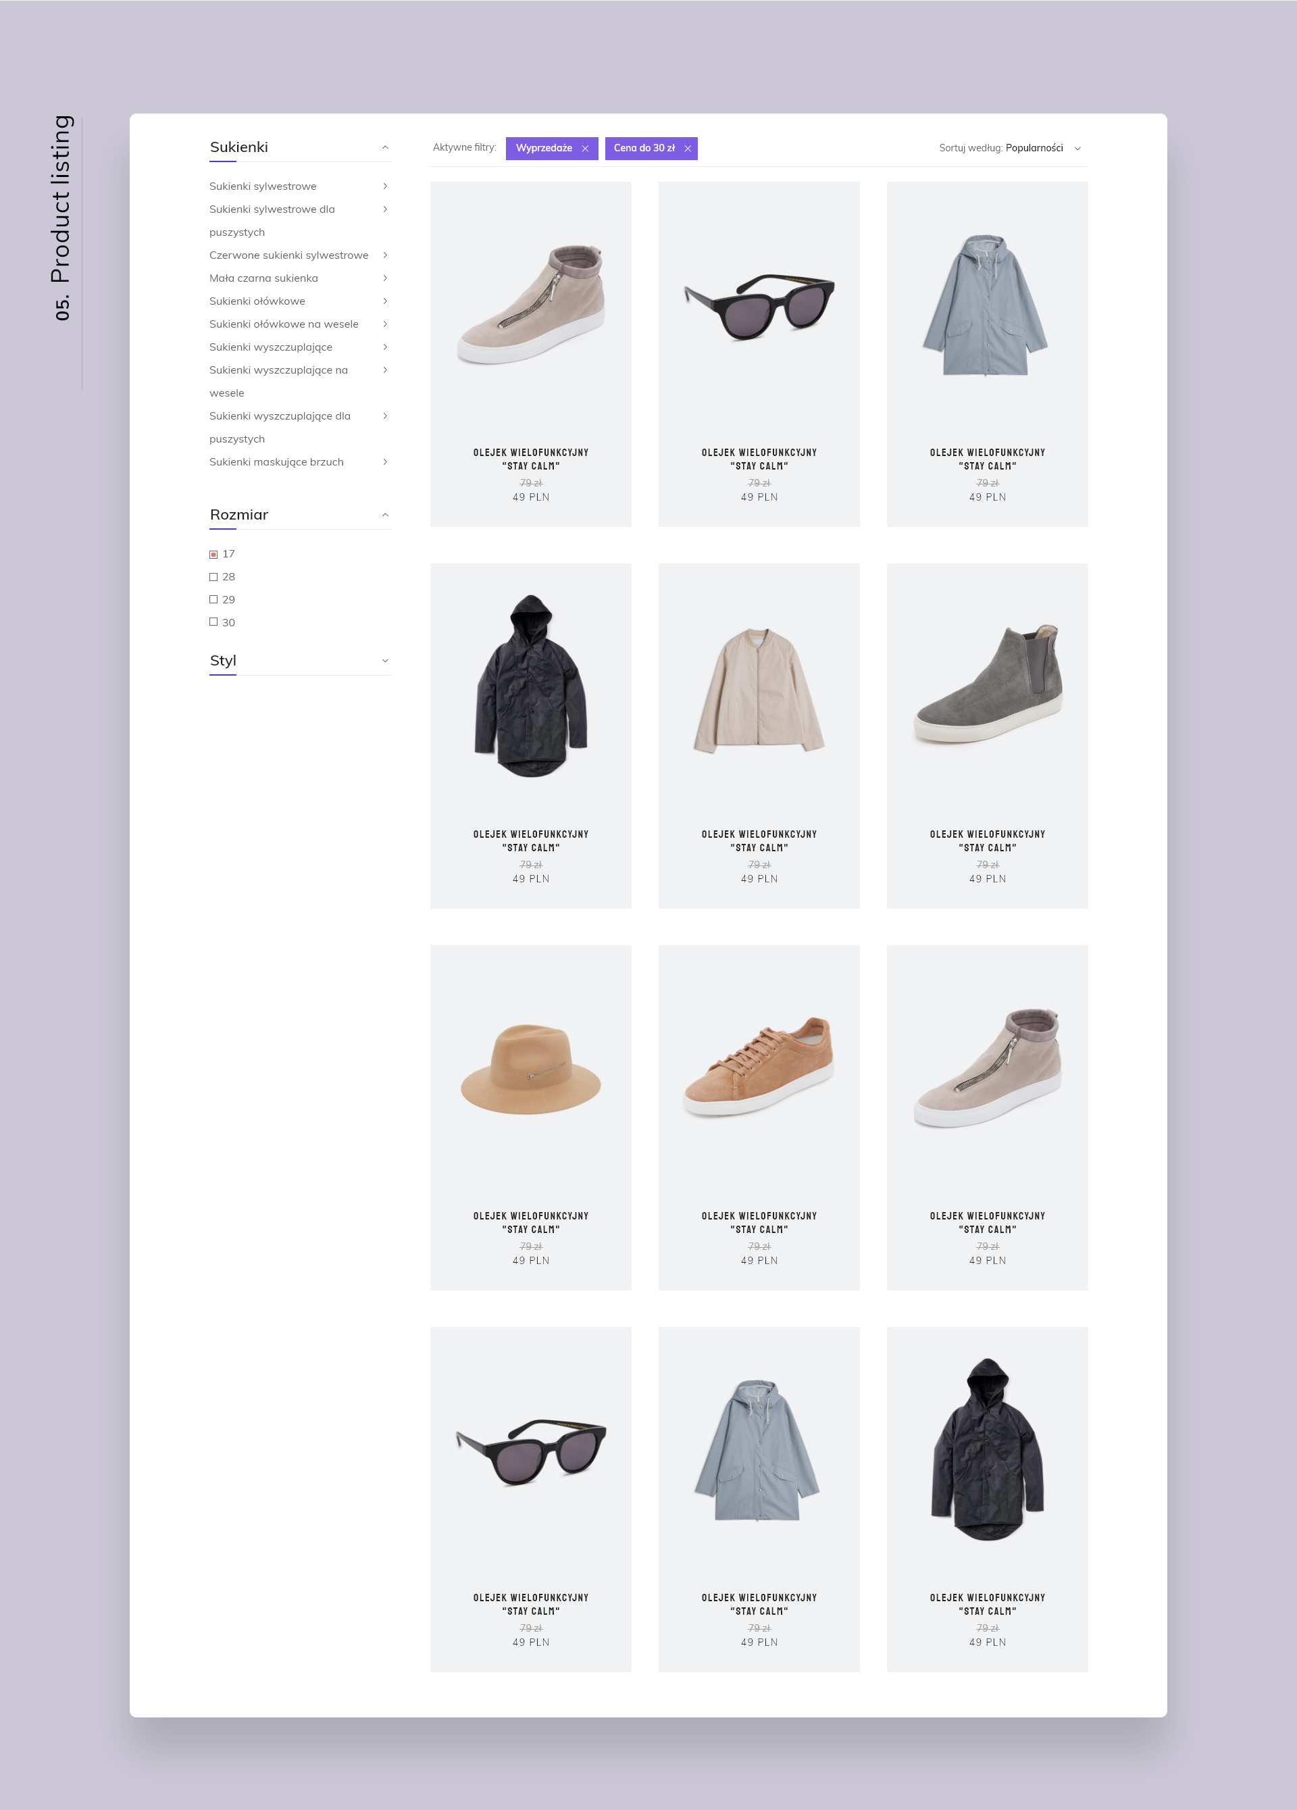Image resolution: width=1297 pixels, height=1810 pixels.
Task: Remove the Wyprzedaże filter with its X icon
Action: [585, 149]
